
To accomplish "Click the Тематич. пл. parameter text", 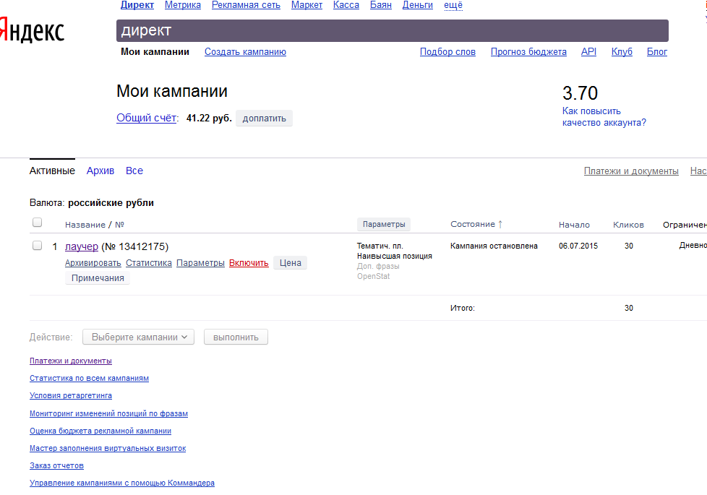I will tap(380, 246).
